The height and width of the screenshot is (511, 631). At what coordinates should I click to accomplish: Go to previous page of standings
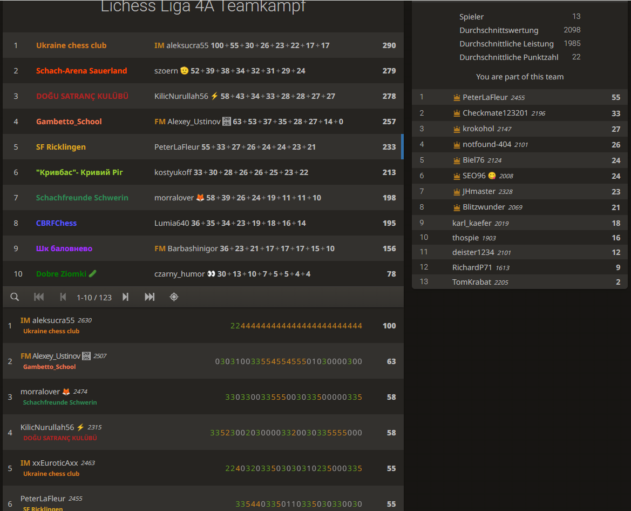[x=63, y=297]
